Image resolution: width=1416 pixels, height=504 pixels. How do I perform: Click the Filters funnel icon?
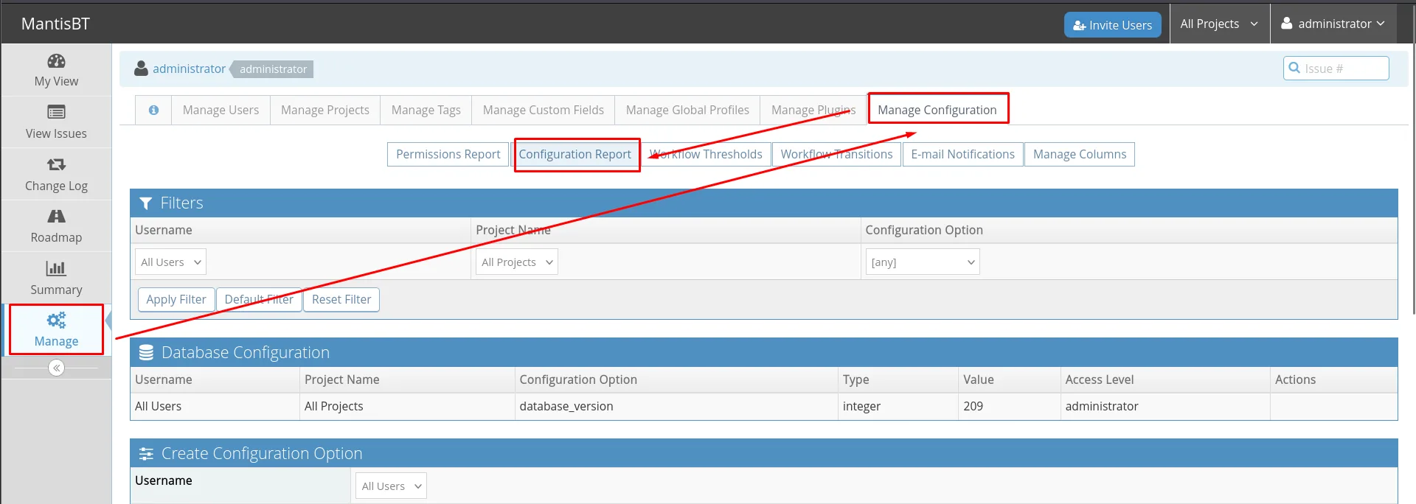pyautogui.click(x=145, y=203)
